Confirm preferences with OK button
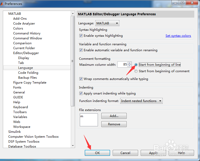 click(97, 153)
